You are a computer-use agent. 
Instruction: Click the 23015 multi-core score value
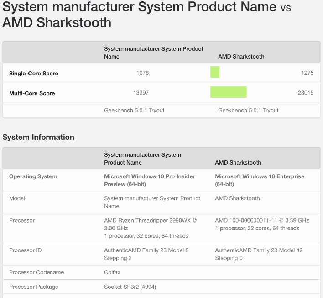(x=305, y=93)
